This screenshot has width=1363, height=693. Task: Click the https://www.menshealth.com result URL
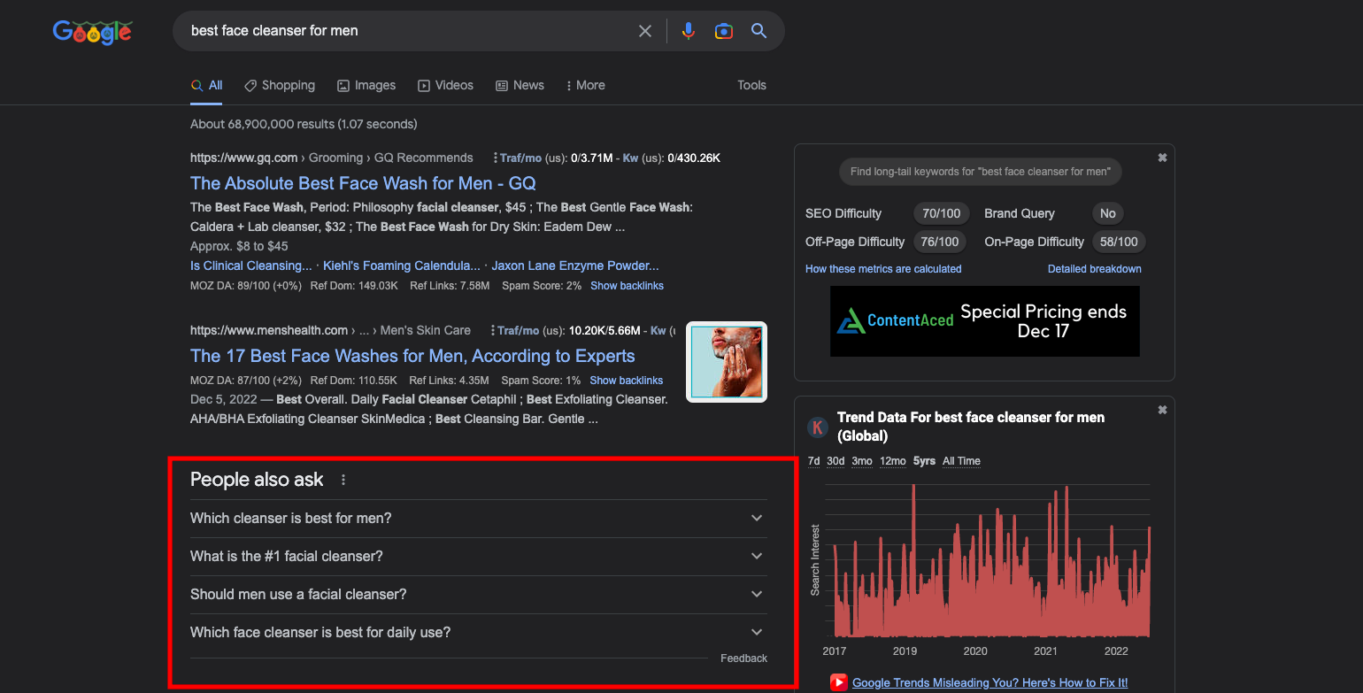tap(269, 330)
